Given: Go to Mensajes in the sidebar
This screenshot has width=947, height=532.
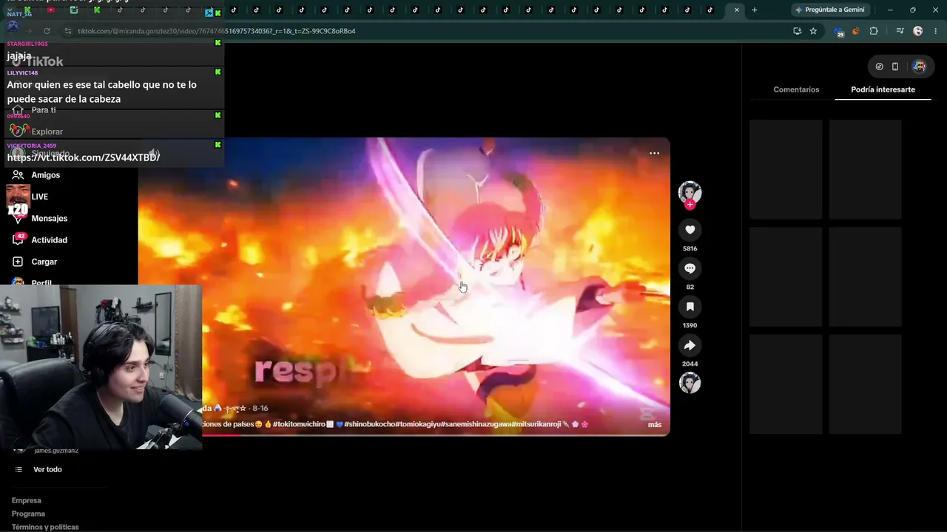Looking at the screenshot, I should tap(50, 219).
